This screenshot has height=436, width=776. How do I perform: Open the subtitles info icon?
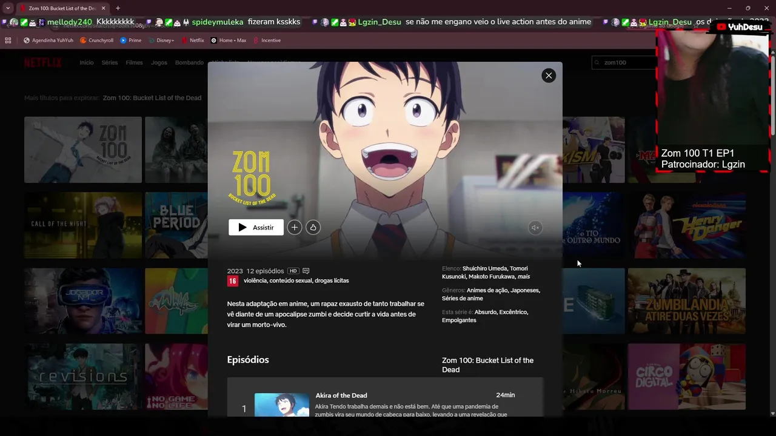click(306, 271)
